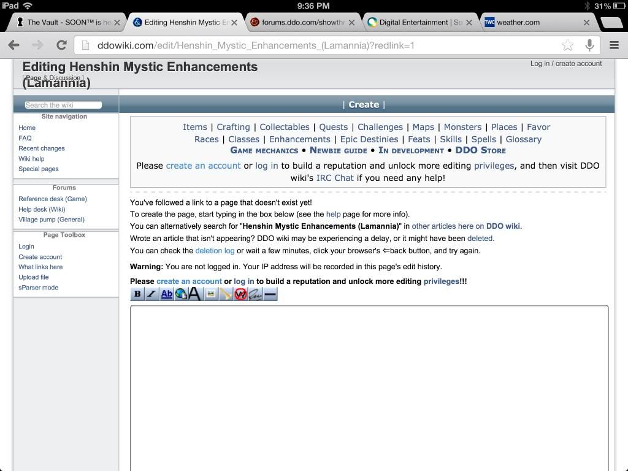This screenshot has height=471, width=628.
Task: Close the weather.com tab
Action: pos(586,23)
